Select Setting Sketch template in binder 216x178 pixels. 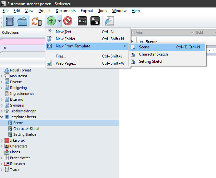click(x=25, y=134)
